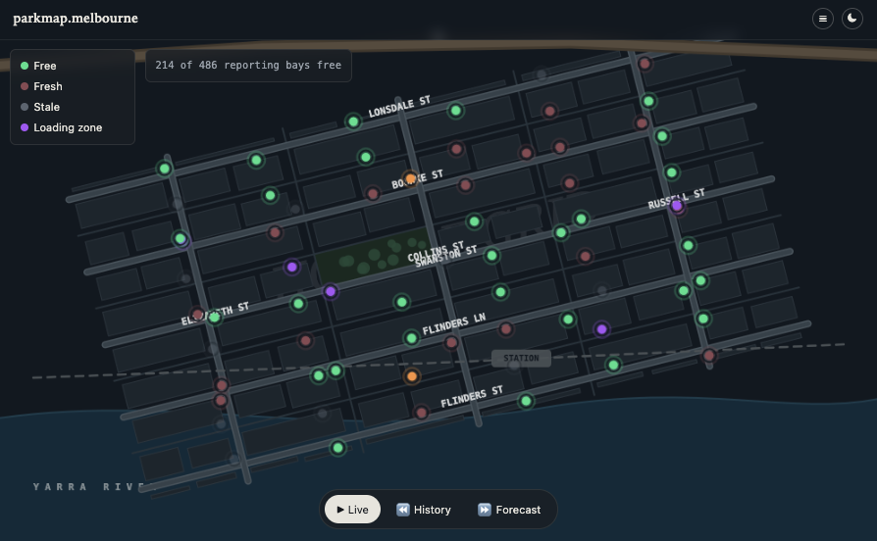Select the purple marker northeast of the Station label

[x=601, y=329]
